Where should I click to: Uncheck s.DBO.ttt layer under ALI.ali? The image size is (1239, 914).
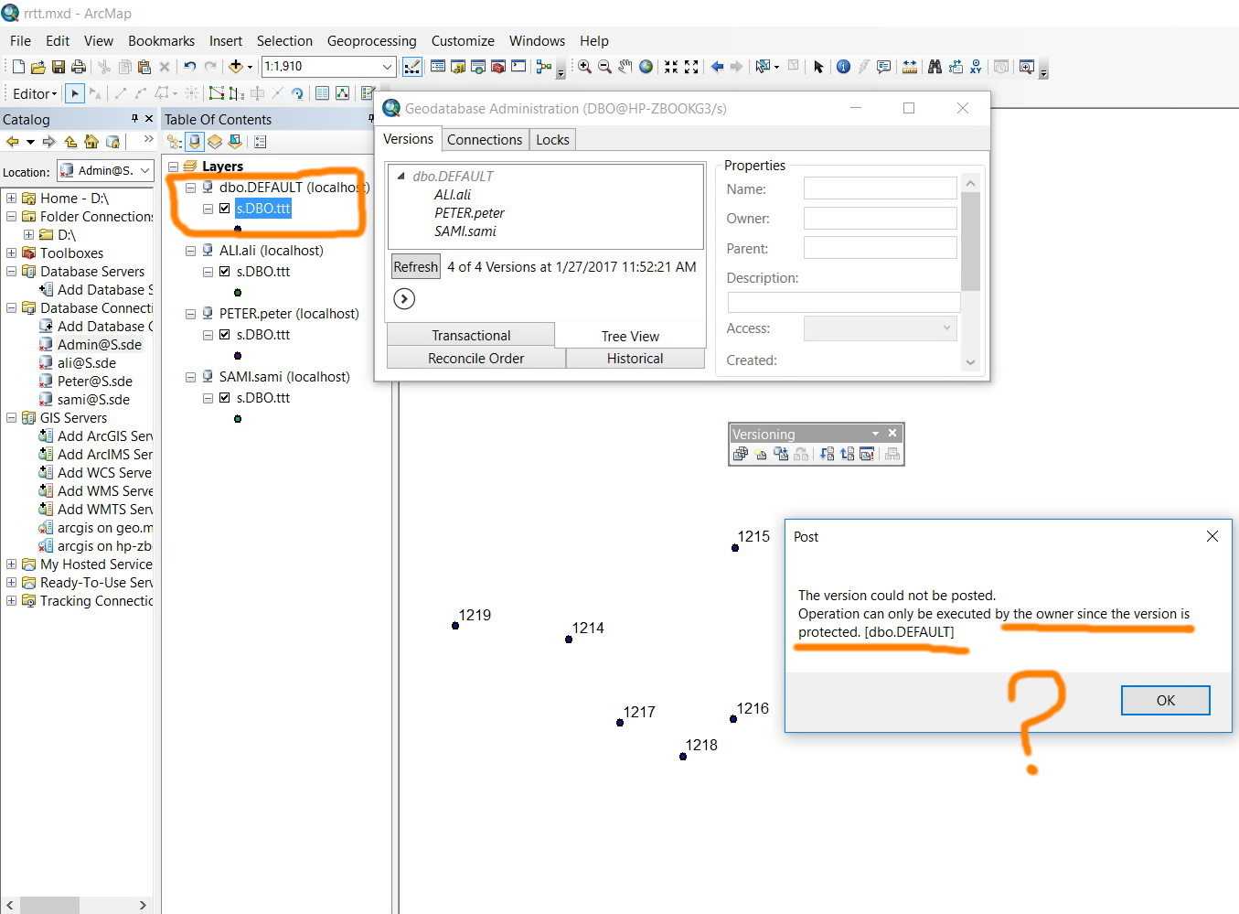coord(225,272)
